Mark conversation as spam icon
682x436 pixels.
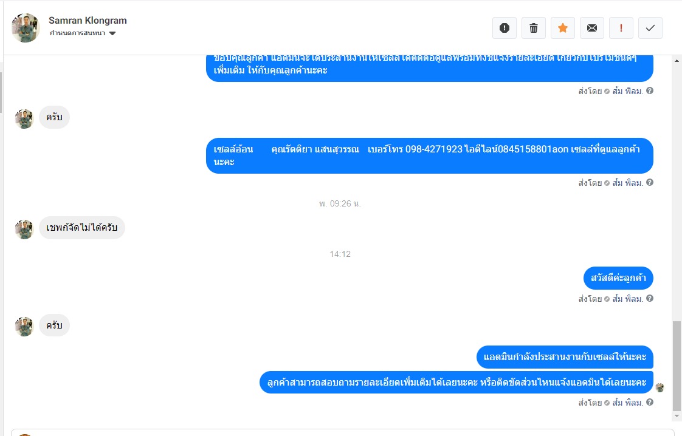point(504,29)
